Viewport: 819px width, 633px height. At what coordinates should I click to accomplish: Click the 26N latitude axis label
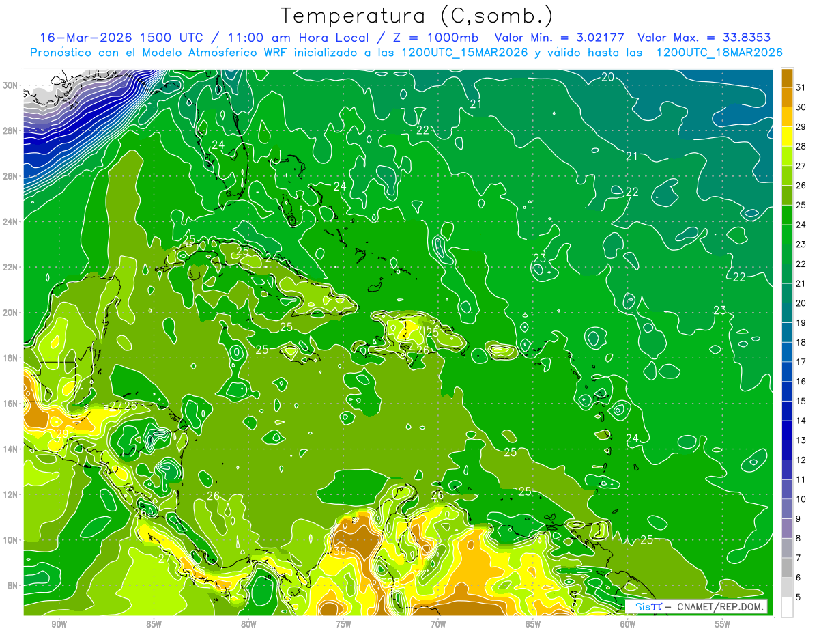click(x=12, y=176)
